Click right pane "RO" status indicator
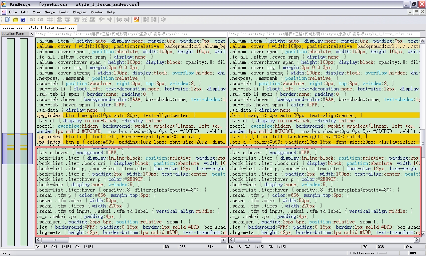Image resolution: width=426 pixels, height=256 pixels. (x=365, y=247)
